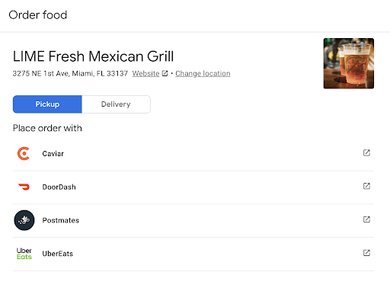Click external link icon beside Website

(x=165, y=73)
